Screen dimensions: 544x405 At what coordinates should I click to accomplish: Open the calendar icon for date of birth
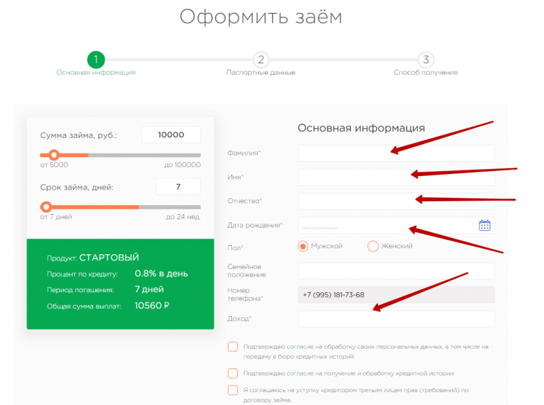(485, 224)
